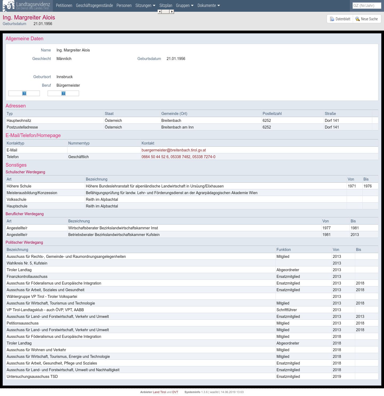Click the left arrow of the small scrollbar
This screenshot has height=396, width=384.
[159, 11]
